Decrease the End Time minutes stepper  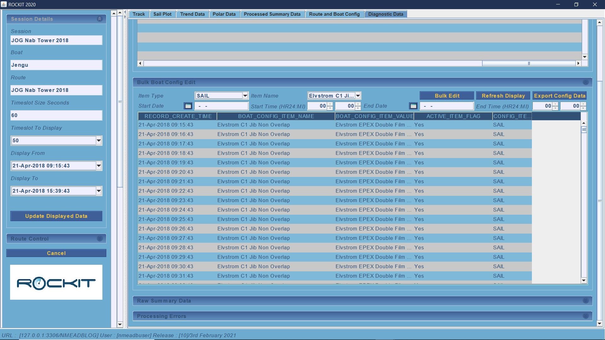[583, 108]
